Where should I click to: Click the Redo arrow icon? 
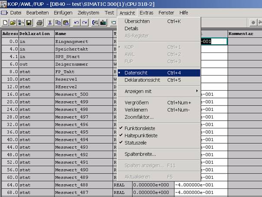click(x=84, y=22)
